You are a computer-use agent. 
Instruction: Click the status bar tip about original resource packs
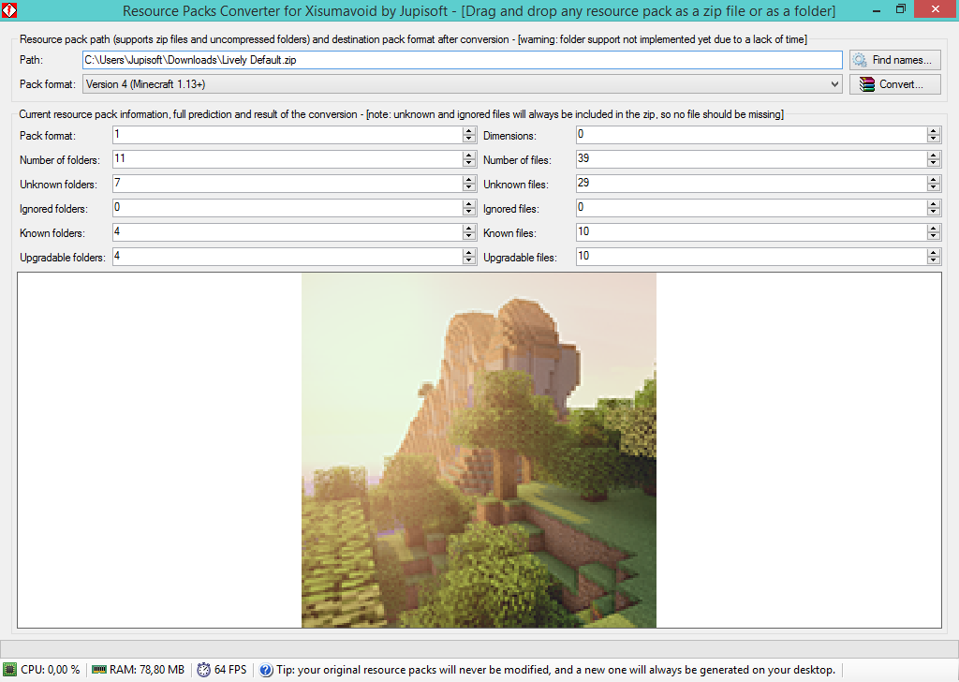[x=556, y=670]
